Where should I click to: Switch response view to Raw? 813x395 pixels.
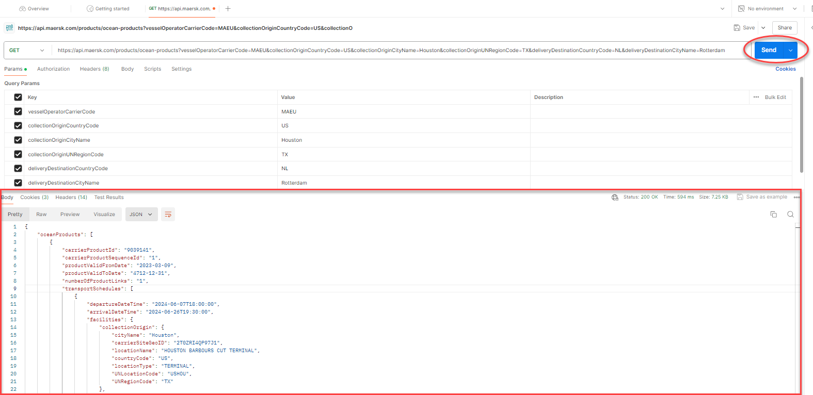coord(41,215)
